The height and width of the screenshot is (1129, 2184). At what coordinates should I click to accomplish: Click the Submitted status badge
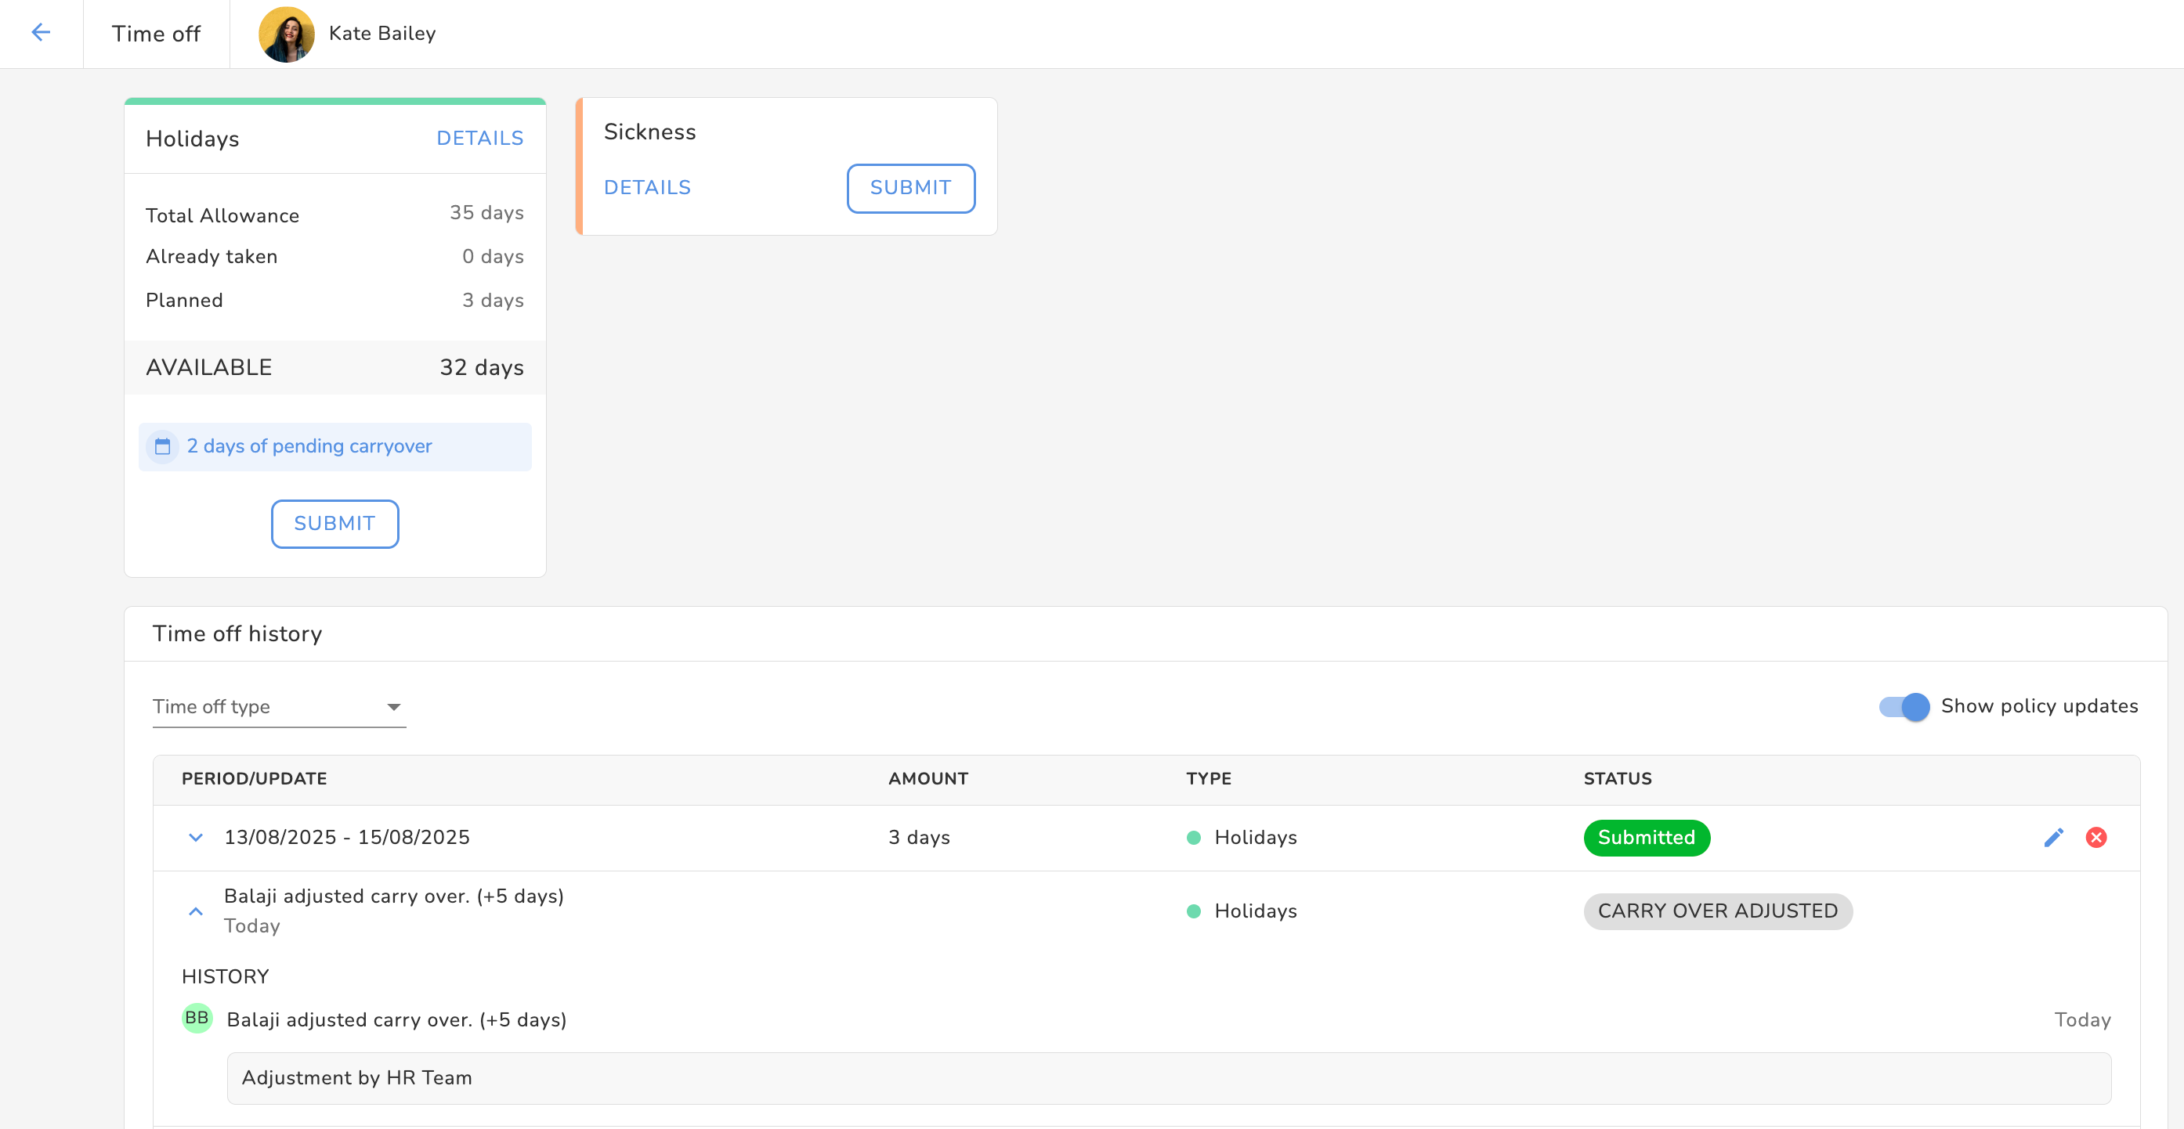pos(1646,838)
